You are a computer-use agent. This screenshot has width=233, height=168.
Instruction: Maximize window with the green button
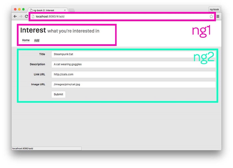23,9
